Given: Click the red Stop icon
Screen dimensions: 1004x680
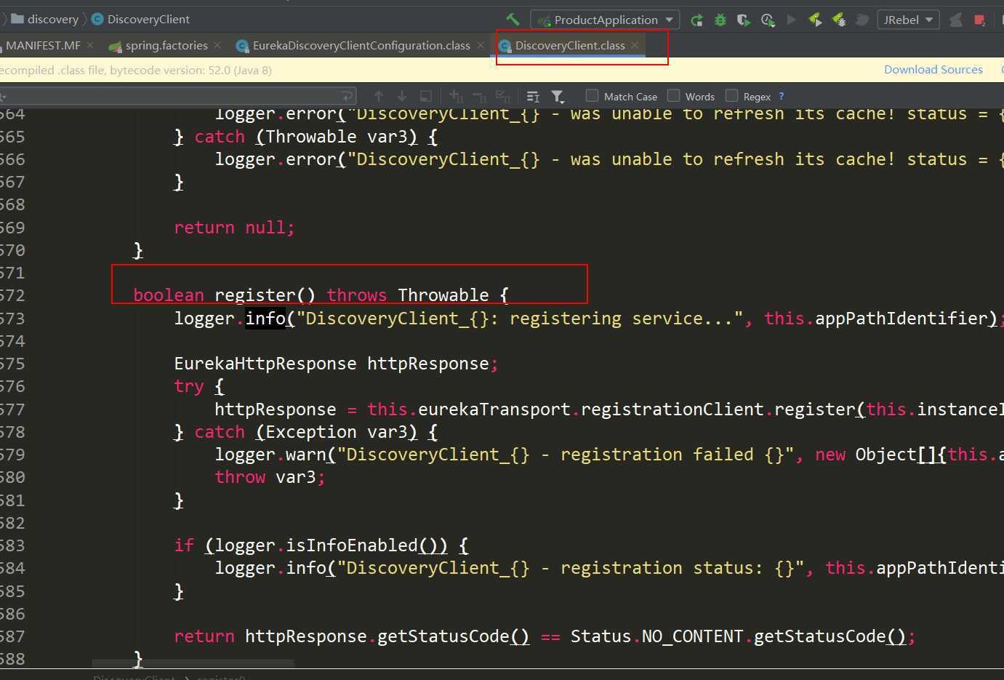Looking at the screenshot, I should point(979,20).
